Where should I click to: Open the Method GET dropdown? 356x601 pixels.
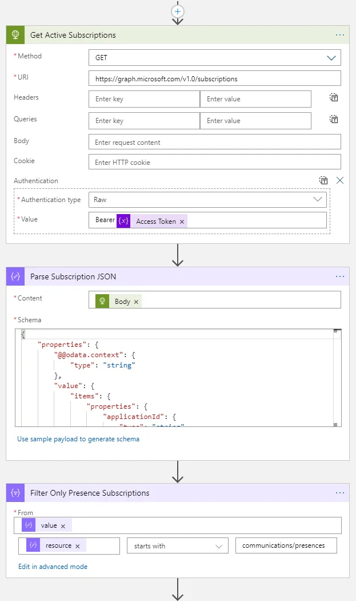click(x=215, y=57)
